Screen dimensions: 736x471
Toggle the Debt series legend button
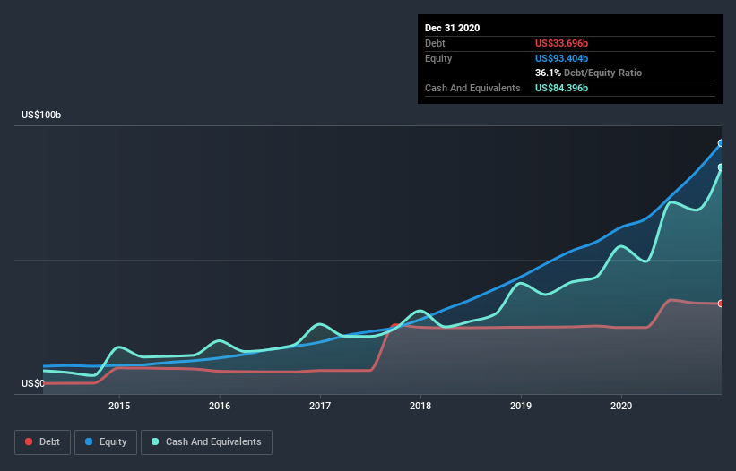tap(42, 442)
